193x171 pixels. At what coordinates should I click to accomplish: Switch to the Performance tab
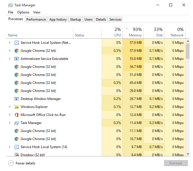(x=36, y=19)
